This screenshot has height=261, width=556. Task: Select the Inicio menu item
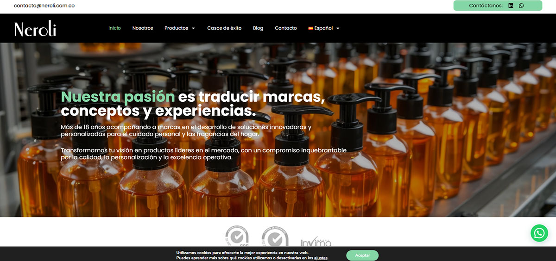(114, 28)
